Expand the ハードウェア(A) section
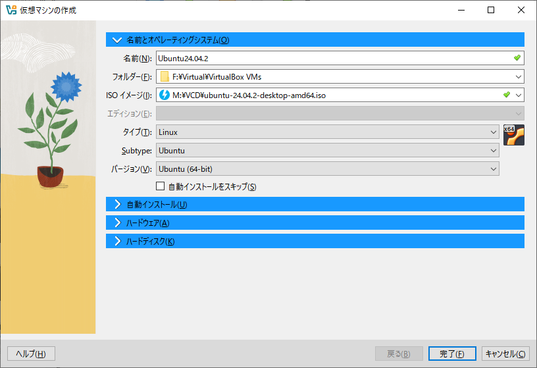537x368 pixels. 315,223
